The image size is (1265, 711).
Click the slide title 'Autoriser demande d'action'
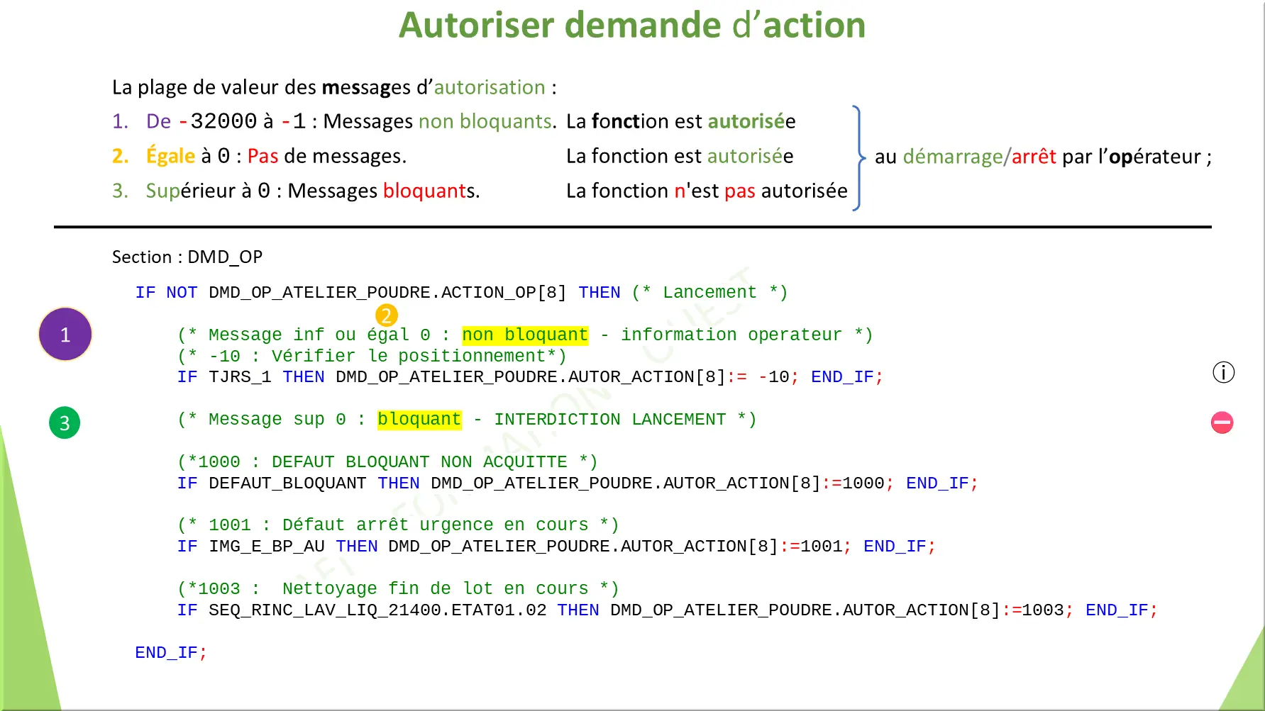(631, 25)
